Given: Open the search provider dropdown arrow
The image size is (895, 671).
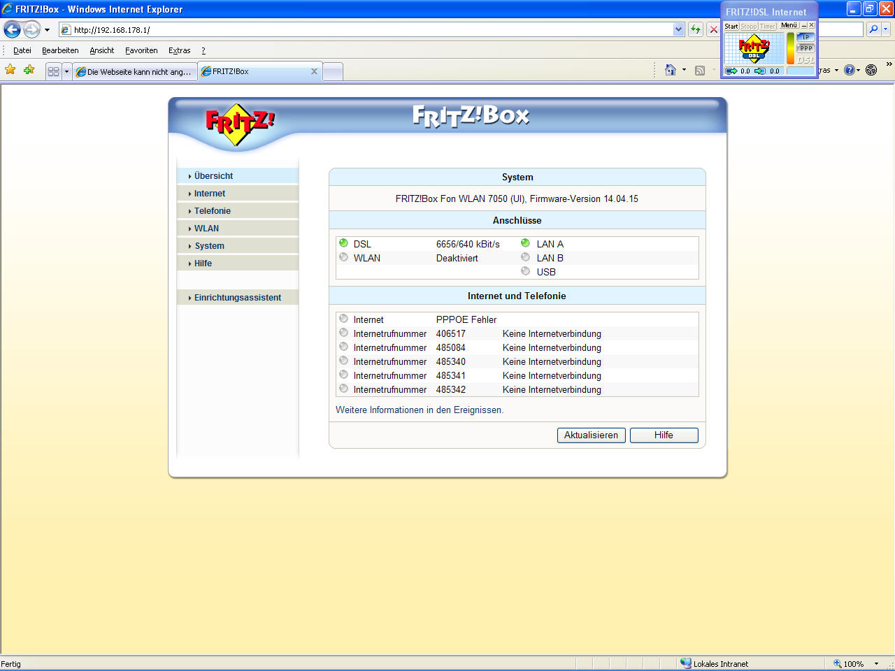Looking at the screenshot, I should (x=886, y=29).
